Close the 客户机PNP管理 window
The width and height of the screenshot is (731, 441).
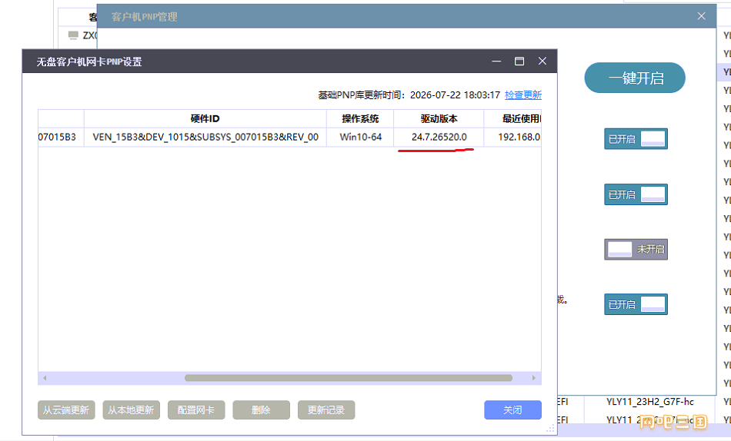[x=701, y=16]
